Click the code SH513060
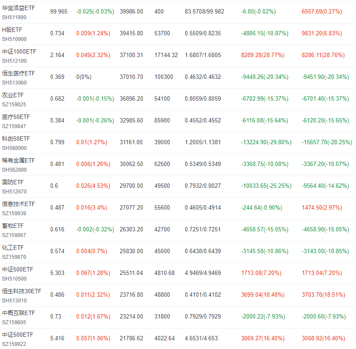The width and height of the screenshot is (356, 349). (x=14, y=83)
